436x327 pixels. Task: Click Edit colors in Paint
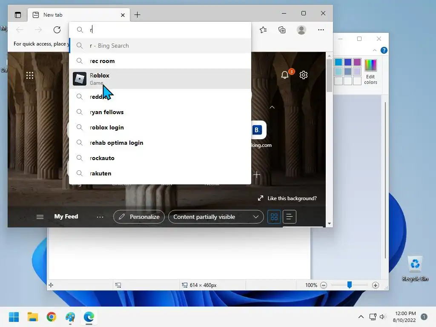point(370,72)
